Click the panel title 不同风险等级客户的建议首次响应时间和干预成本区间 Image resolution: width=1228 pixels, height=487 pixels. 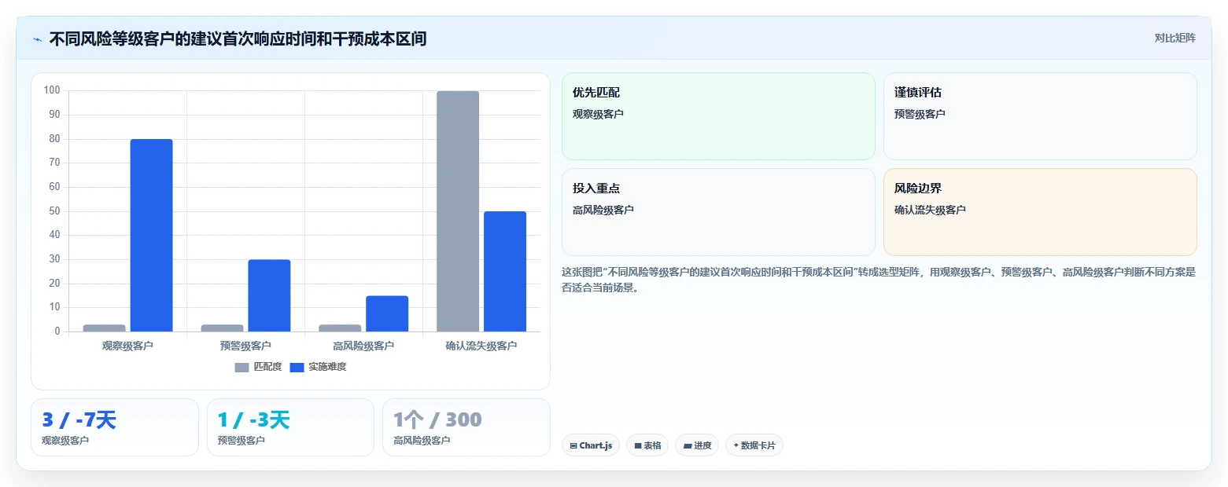click(238, 38)
